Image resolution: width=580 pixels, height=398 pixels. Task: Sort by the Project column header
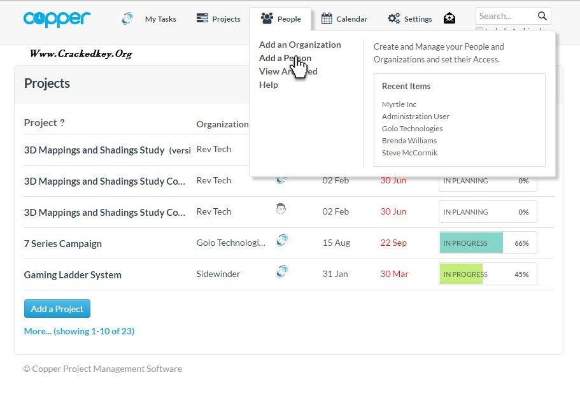point(44,123)
